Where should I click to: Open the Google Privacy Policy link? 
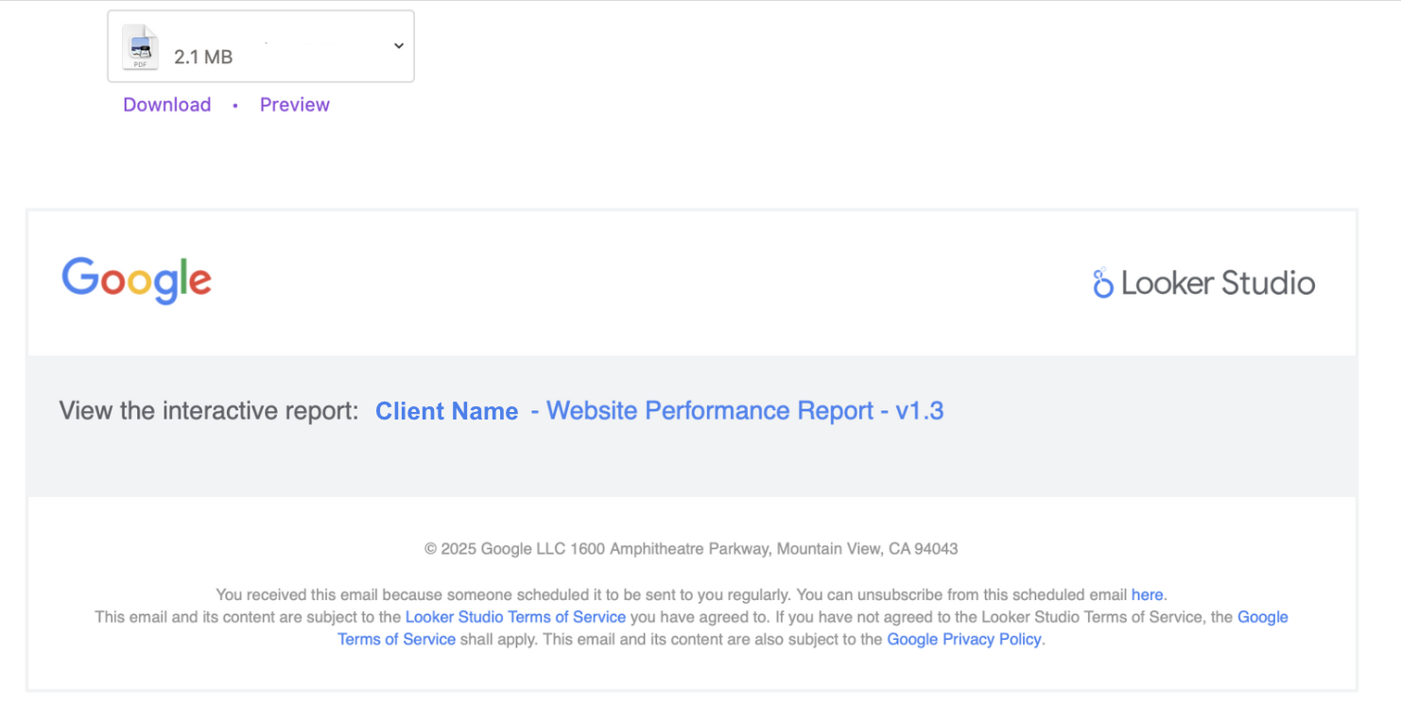click(x=963, y=640)
